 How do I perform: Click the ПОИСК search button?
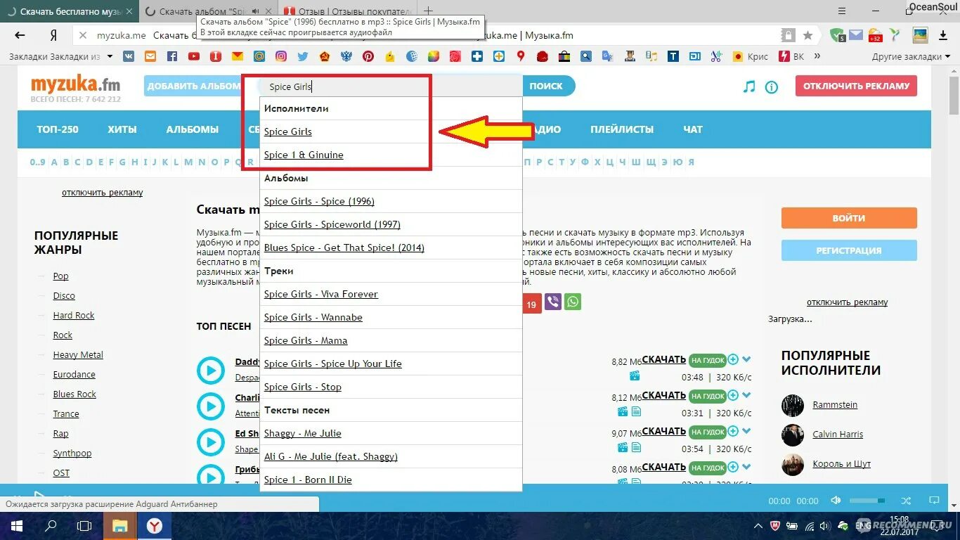[546, 86]
